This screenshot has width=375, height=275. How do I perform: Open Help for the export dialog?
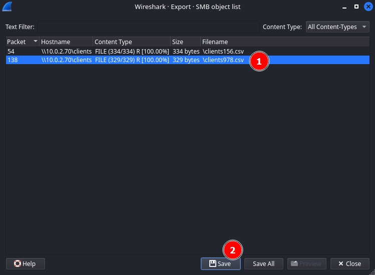pyautogui.click(x=25, y=263)
